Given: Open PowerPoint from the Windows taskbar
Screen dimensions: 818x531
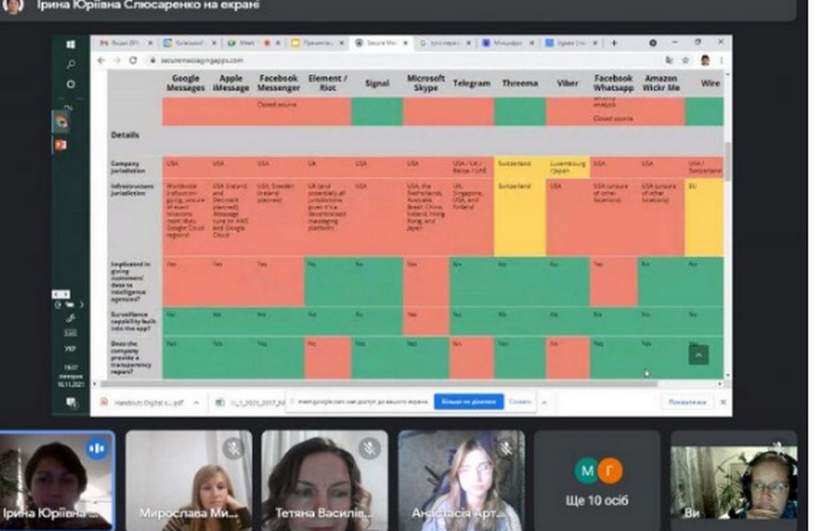Looking at the screenshot, I should 60,145.
